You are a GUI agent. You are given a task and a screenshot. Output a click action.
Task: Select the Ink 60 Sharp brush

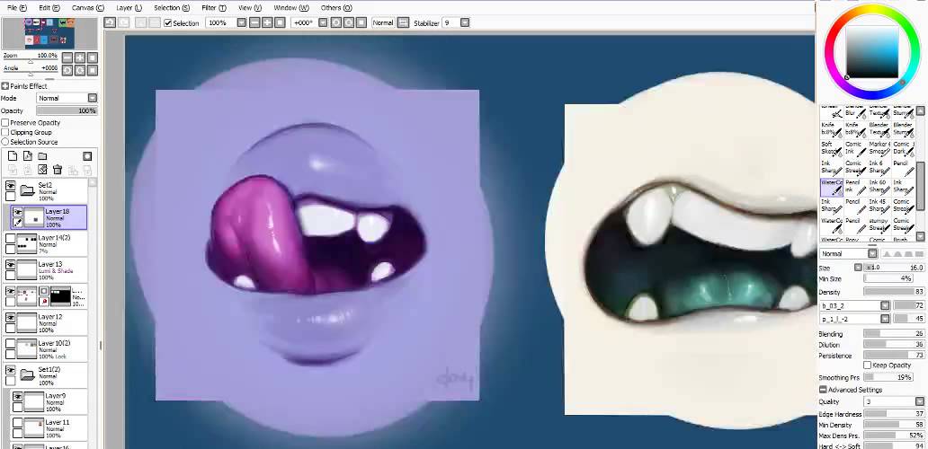pos(879,188)
